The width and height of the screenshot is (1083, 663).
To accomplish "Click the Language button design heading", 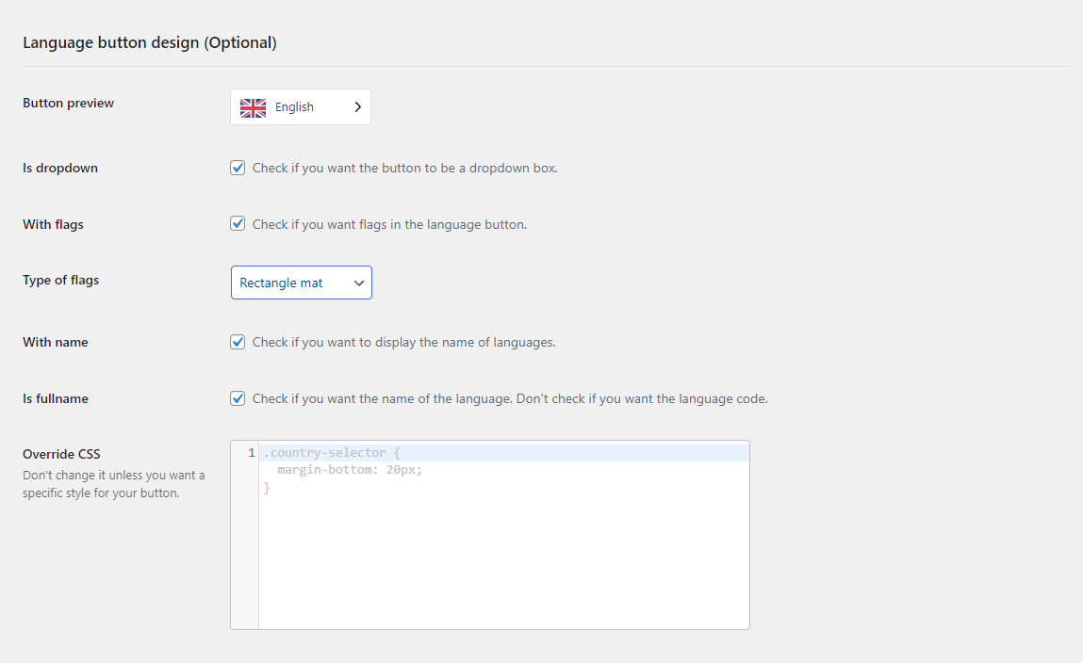I will pos(150,42).
